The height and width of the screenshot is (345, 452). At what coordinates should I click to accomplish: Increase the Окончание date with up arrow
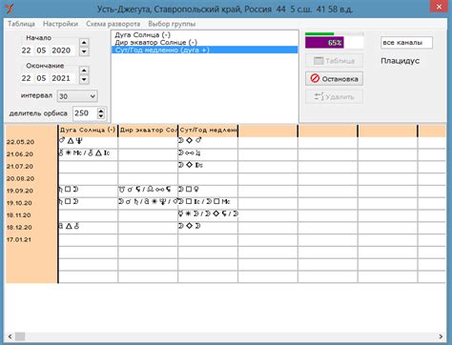(x=84, y=71)
